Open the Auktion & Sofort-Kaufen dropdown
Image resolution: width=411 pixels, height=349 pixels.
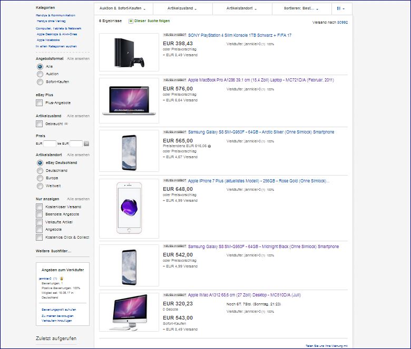pos(123,8)
